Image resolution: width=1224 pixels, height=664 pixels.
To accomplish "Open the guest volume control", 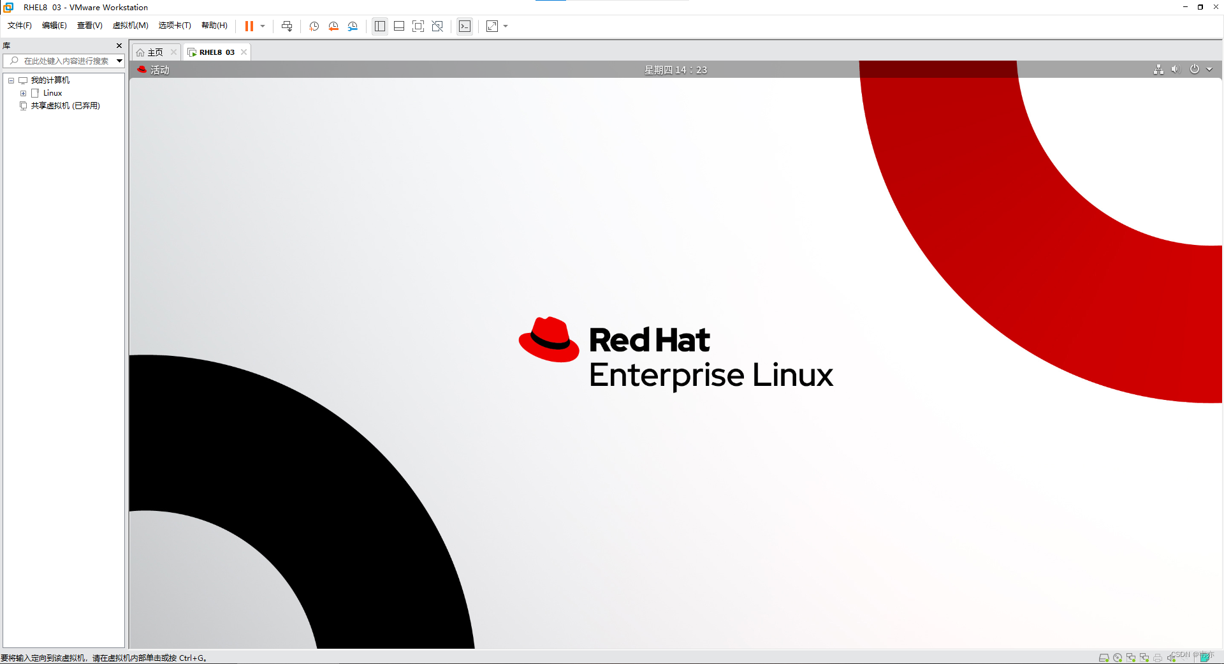I will pos(1176,70).
